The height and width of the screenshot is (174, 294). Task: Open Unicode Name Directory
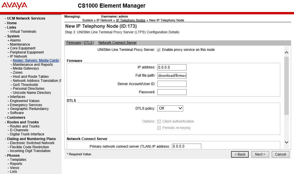click(x=32, y=93)
